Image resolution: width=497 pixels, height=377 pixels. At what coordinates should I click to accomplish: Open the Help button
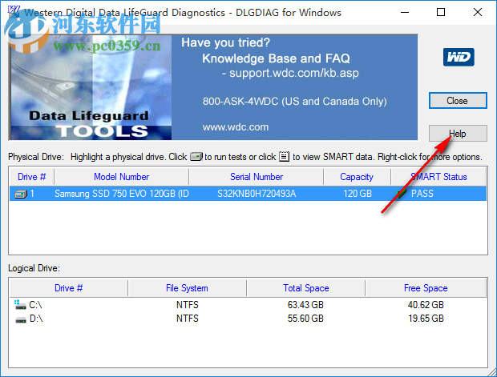tap(458, 133)
